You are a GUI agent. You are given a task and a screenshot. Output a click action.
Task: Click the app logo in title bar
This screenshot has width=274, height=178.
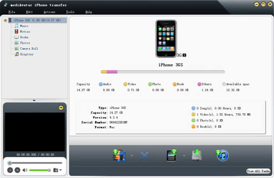(6, 4)
